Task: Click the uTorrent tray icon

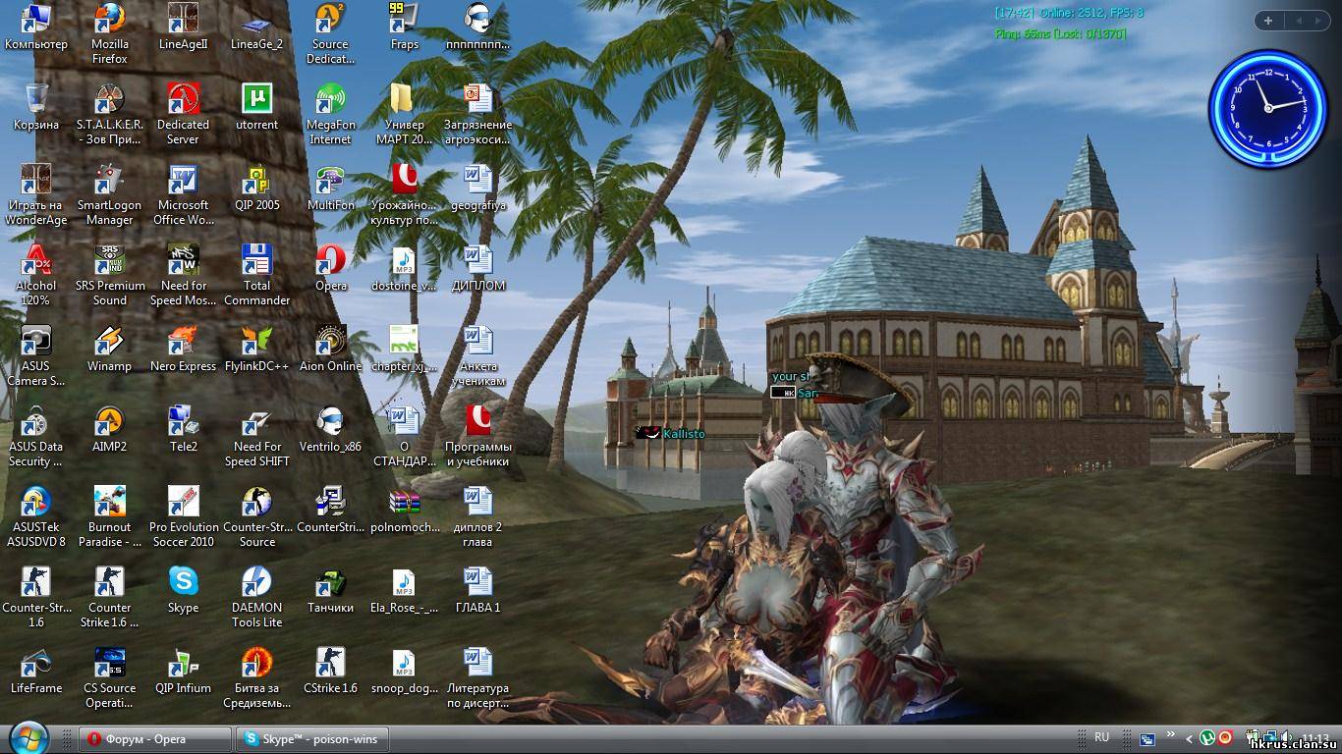Action: pyautogui.click(x=1207, y=738)
